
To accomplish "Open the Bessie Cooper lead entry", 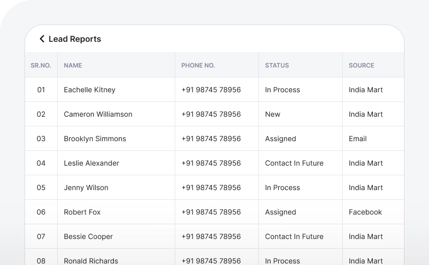I will (x=88, y=236).
